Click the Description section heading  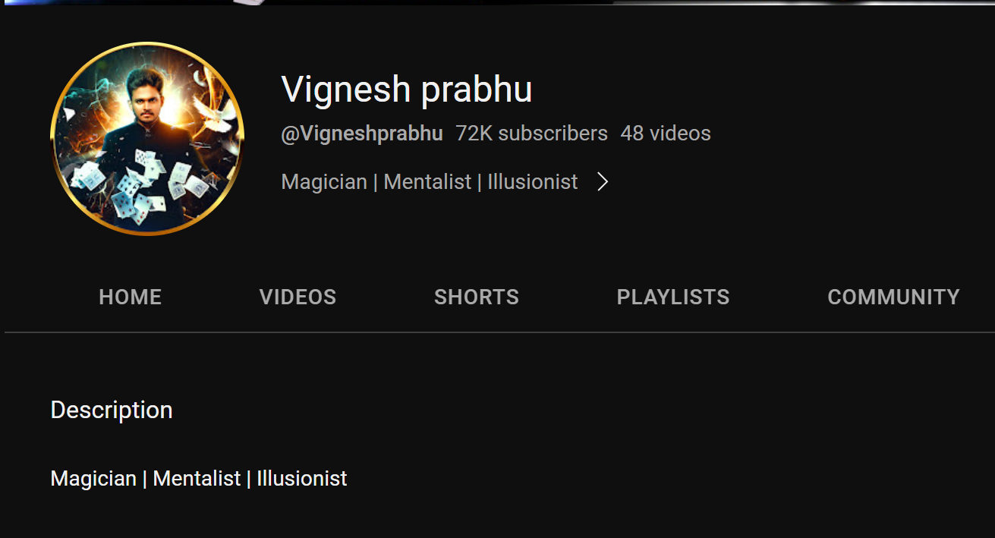pos(112,410)
